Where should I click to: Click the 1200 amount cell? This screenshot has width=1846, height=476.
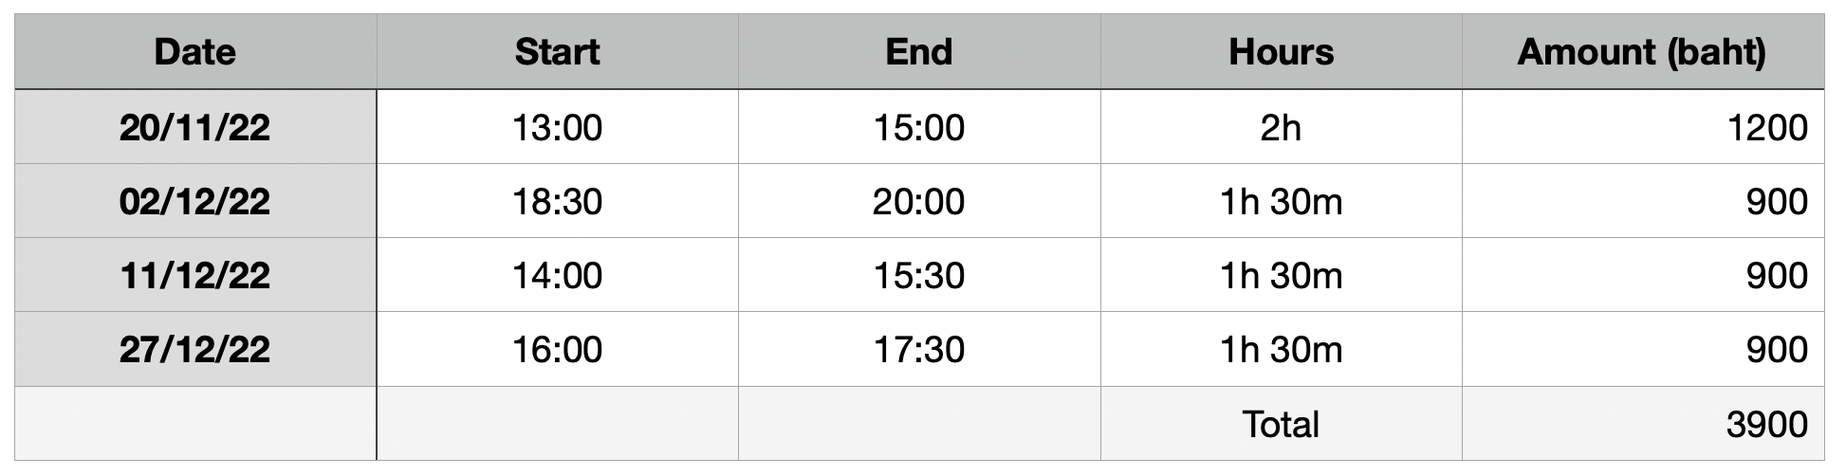[1642, 127]
